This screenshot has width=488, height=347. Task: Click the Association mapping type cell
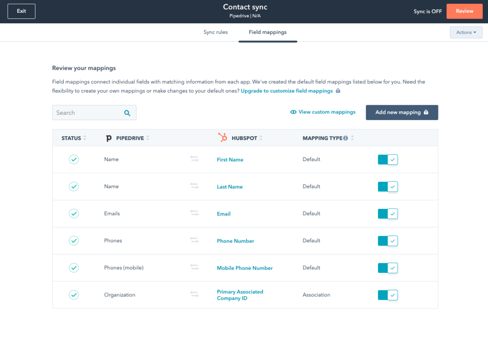316,295
